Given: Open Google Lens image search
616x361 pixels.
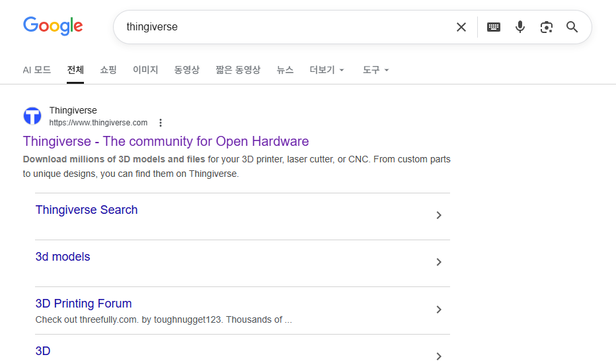Looking at the screenshot, I should click(546, 27).
